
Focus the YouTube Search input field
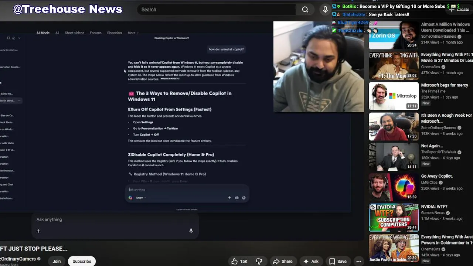(216, 10)
